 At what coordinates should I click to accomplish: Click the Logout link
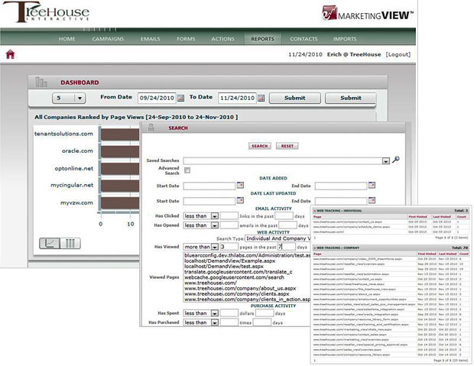coord(398,54)
